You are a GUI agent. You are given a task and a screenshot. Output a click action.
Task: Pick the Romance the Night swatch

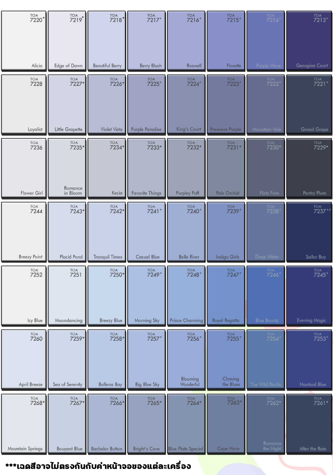[266, 424]
